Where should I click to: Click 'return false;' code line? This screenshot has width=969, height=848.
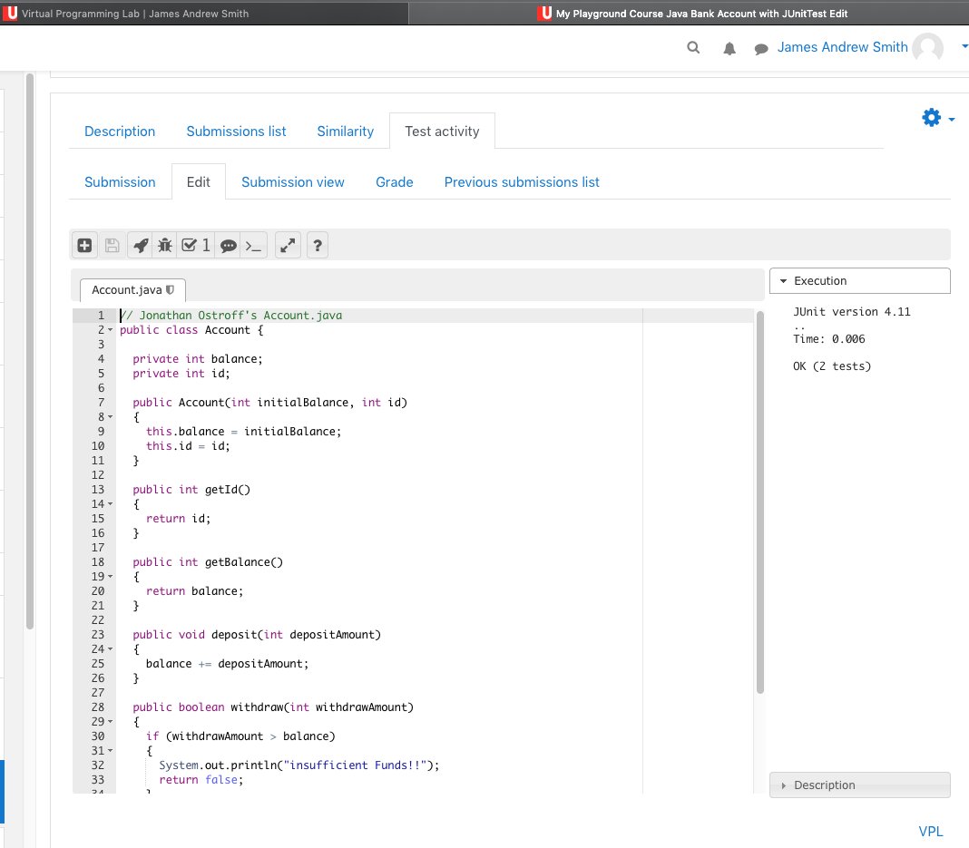201,779
